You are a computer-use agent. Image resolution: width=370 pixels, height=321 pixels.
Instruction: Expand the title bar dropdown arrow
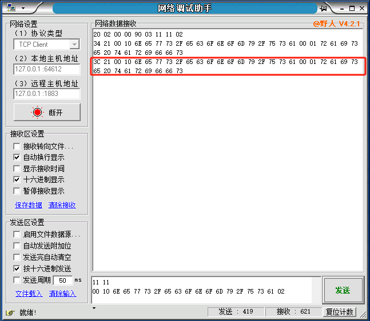click(x=23, y=8)
